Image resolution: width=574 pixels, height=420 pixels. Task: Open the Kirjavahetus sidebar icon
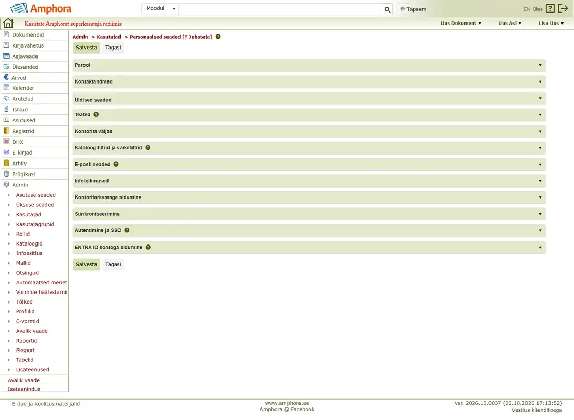click(6, 45)
